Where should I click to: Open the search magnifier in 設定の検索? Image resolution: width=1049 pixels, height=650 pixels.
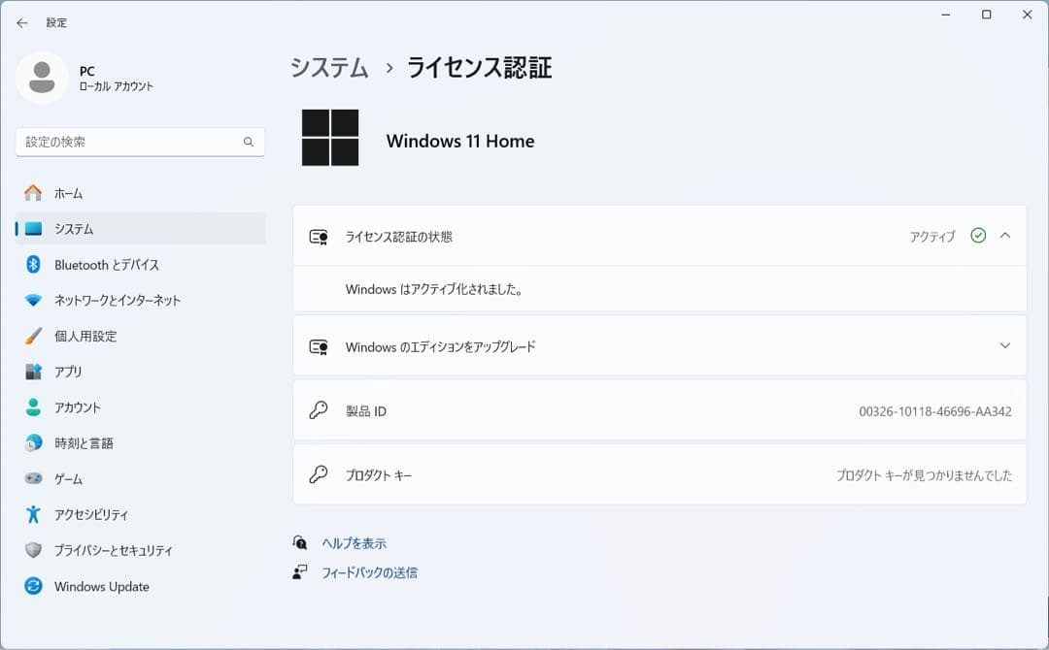point(251,142)
